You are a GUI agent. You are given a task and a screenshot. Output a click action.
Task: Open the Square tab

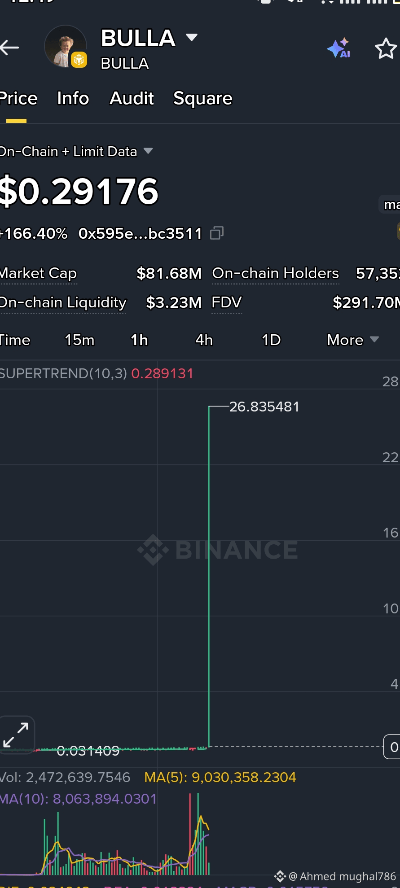coord(203,99)
